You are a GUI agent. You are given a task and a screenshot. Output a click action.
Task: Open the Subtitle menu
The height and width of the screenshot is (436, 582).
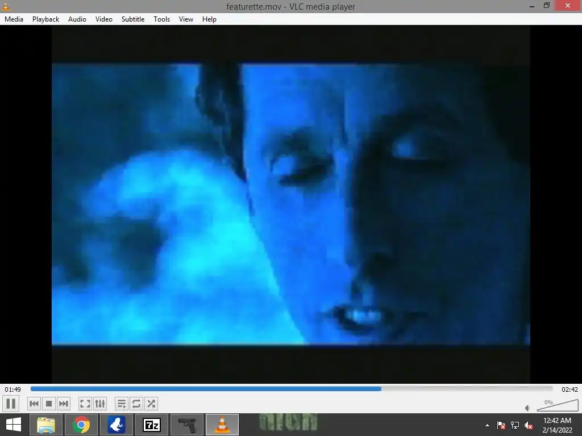133,19
